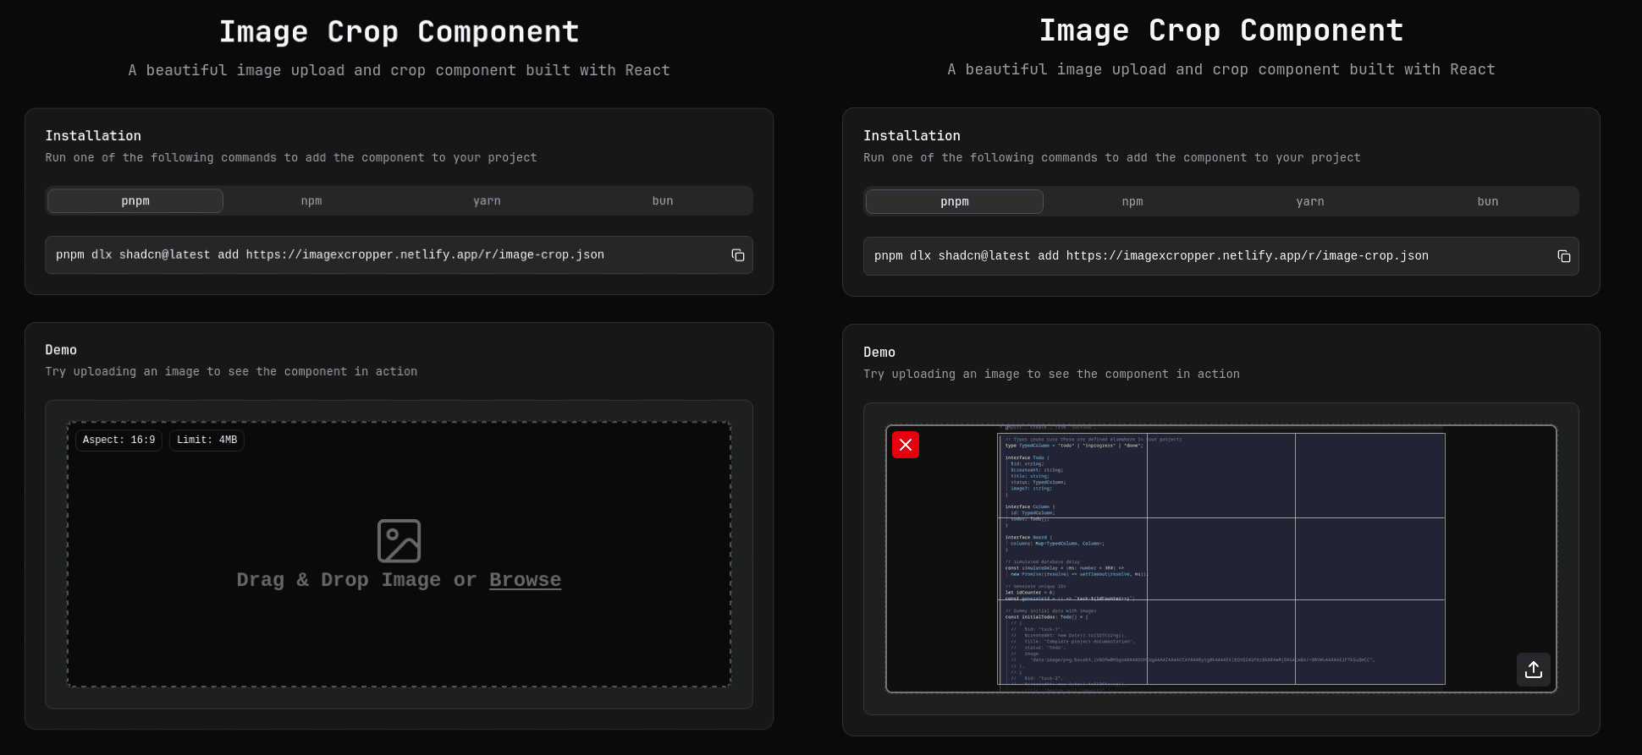Click the copy icon in the right installation card
Screen dimensions: 1642x755
(1563, 256)
